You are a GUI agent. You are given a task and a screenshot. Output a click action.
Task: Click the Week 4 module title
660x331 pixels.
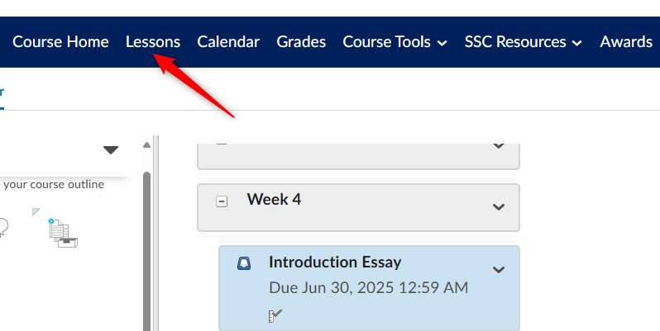pos(274,199)
